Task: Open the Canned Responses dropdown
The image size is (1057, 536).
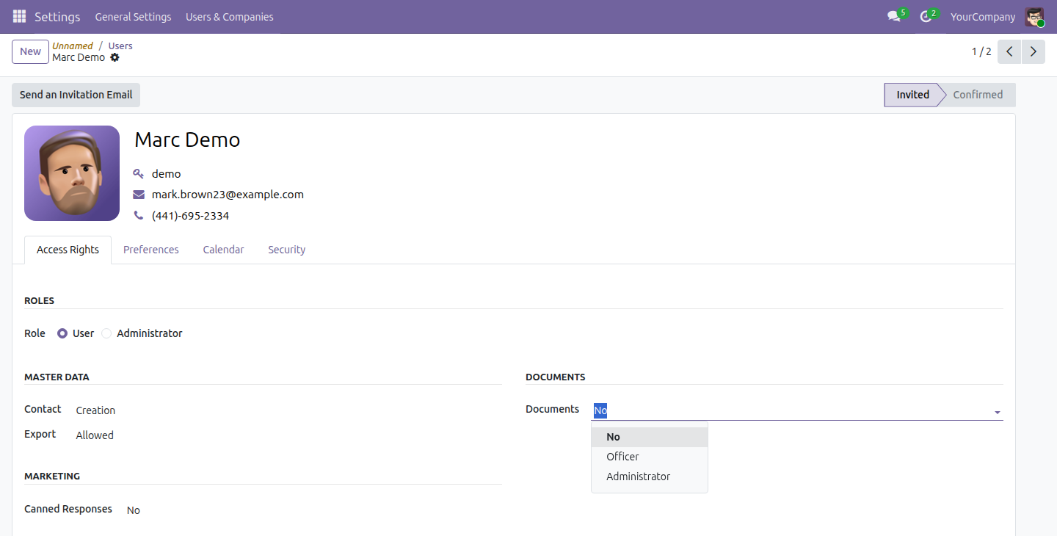Action: [313, 510]
